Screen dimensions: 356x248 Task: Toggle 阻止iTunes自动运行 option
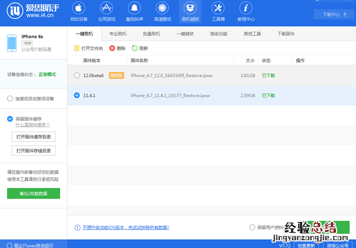9,246
